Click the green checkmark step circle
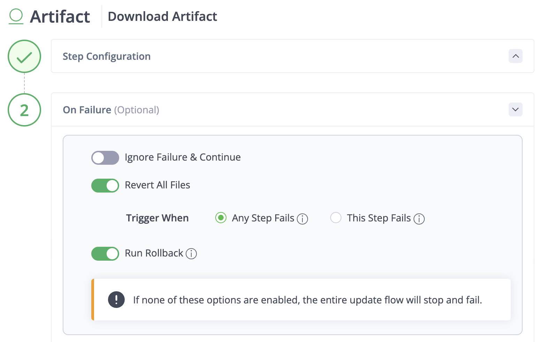The height and width of the screenshot is (342, 540). pyautogui.click(x=24, y=56)
